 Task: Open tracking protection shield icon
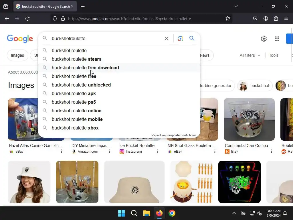point(55,19)
